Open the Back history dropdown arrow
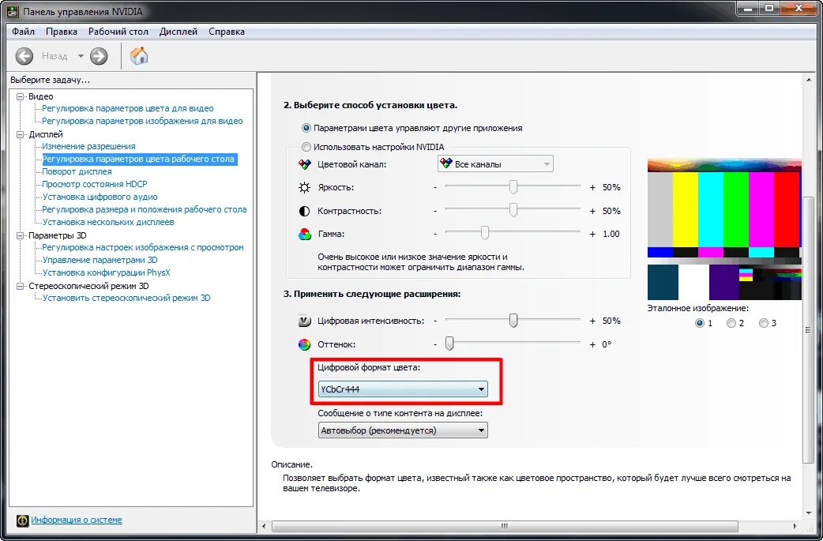Image resolution: width=823 pixels, height=541 pixels. click(81, 56)
